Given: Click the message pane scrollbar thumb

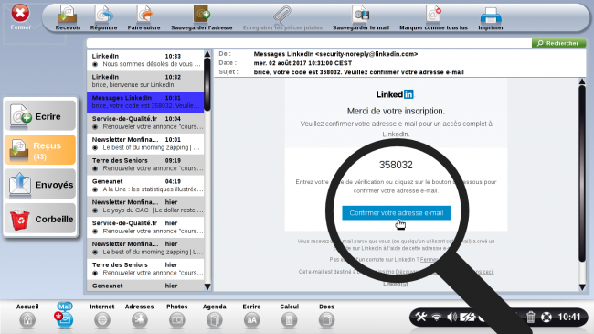Looking at the screenshot, I should (x=582, y=174).
